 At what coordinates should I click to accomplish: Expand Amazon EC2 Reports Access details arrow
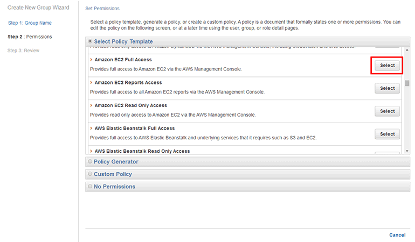(91, 83)
